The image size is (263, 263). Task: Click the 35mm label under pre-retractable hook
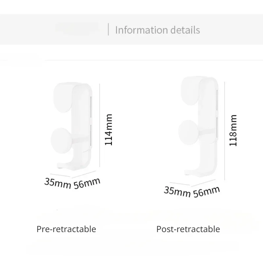tap(58, 182)
